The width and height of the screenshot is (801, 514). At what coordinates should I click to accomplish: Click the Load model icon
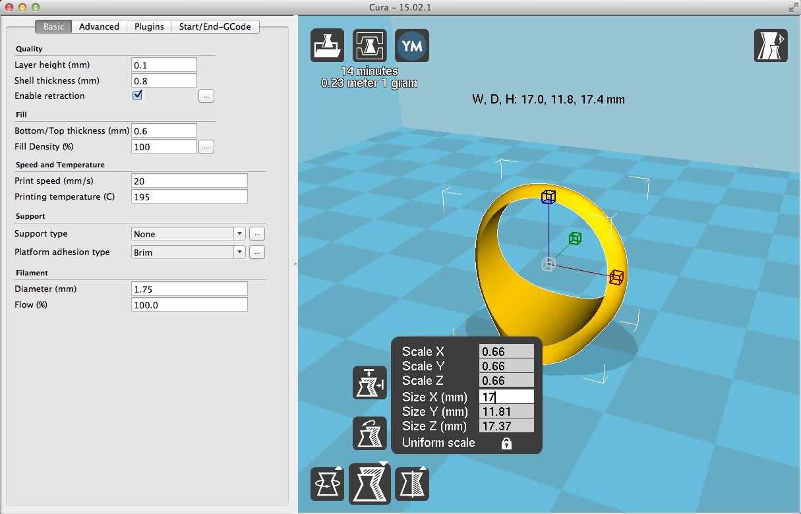point(327,46)
